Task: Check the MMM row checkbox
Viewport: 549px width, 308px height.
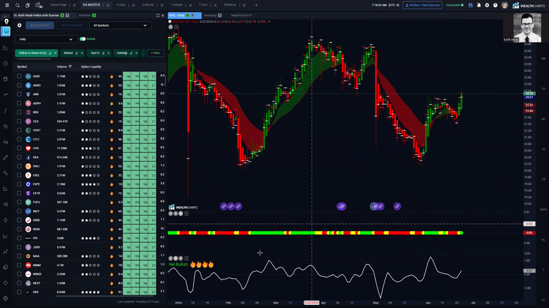Action: click(19, 265)
